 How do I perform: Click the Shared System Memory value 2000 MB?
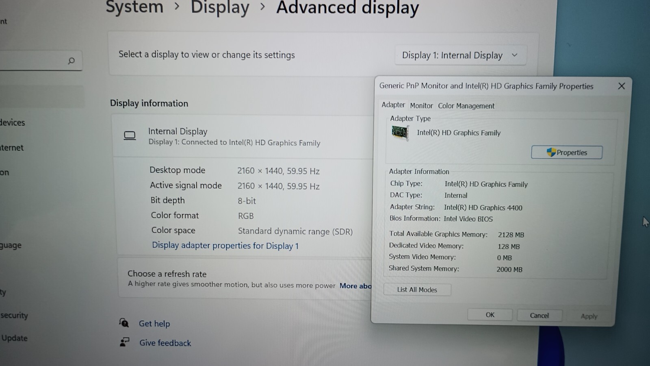509,269
